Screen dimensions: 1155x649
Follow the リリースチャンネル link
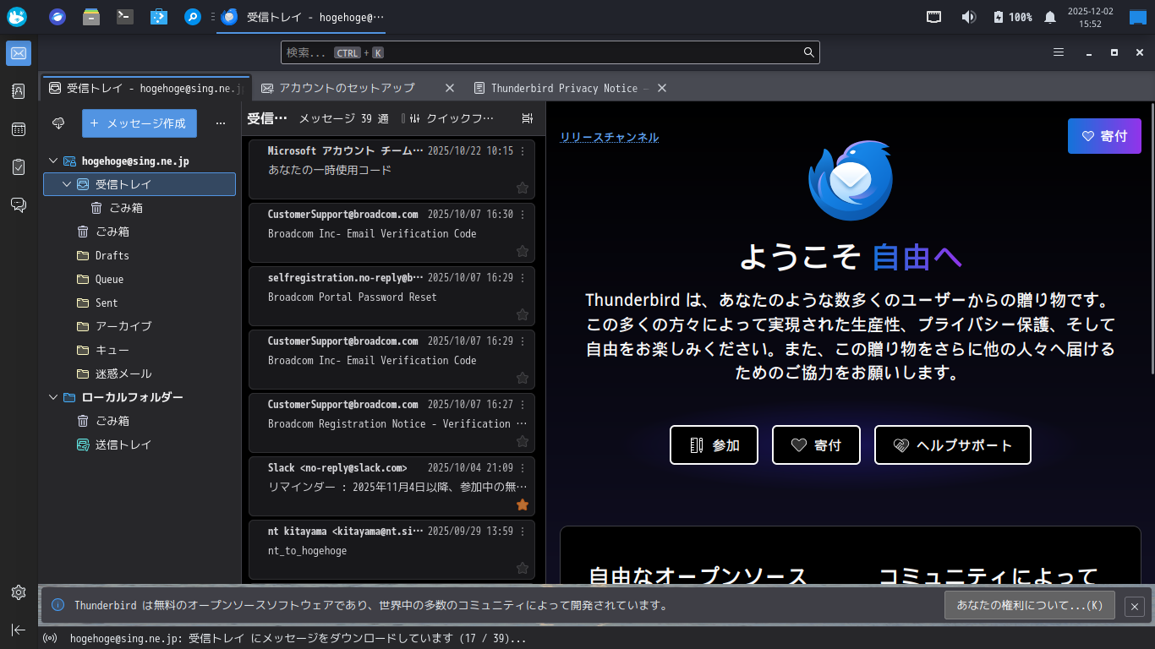click(x=609, y=138)
